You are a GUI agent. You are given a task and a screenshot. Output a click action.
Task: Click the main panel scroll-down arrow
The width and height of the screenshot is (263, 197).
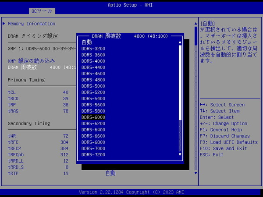tap(196, 173)
